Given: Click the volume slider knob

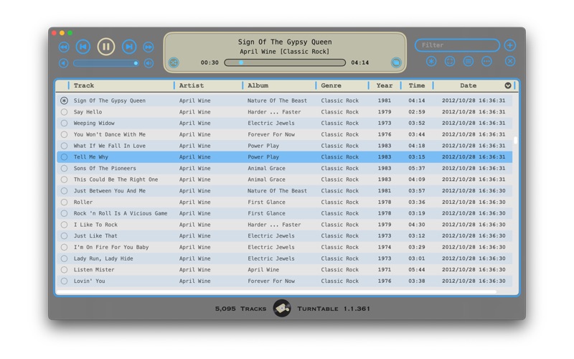Looking at the screenshot, I should pyautogui.click(x=136, y=63).
